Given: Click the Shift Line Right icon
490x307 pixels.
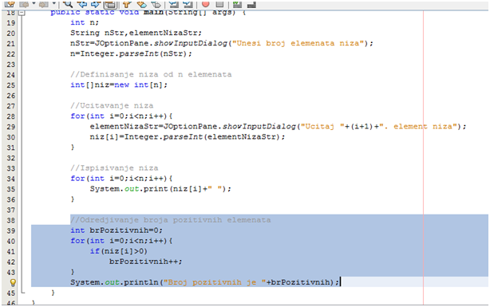Looking at the screenshot, I should pos(188,4).
